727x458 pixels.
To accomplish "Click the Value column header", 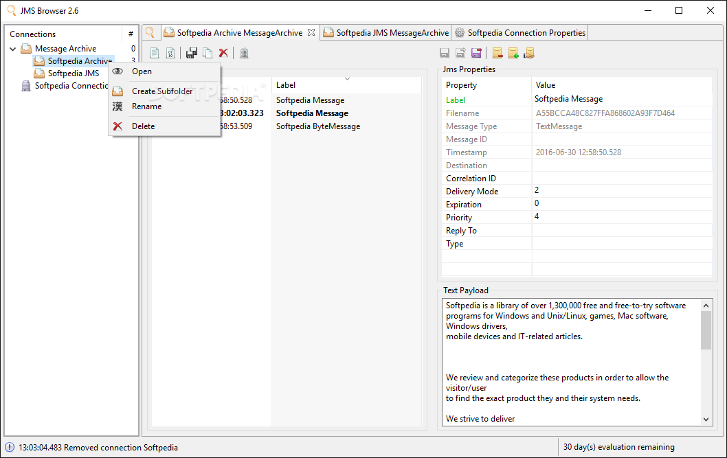I will [x=622, y=85].
